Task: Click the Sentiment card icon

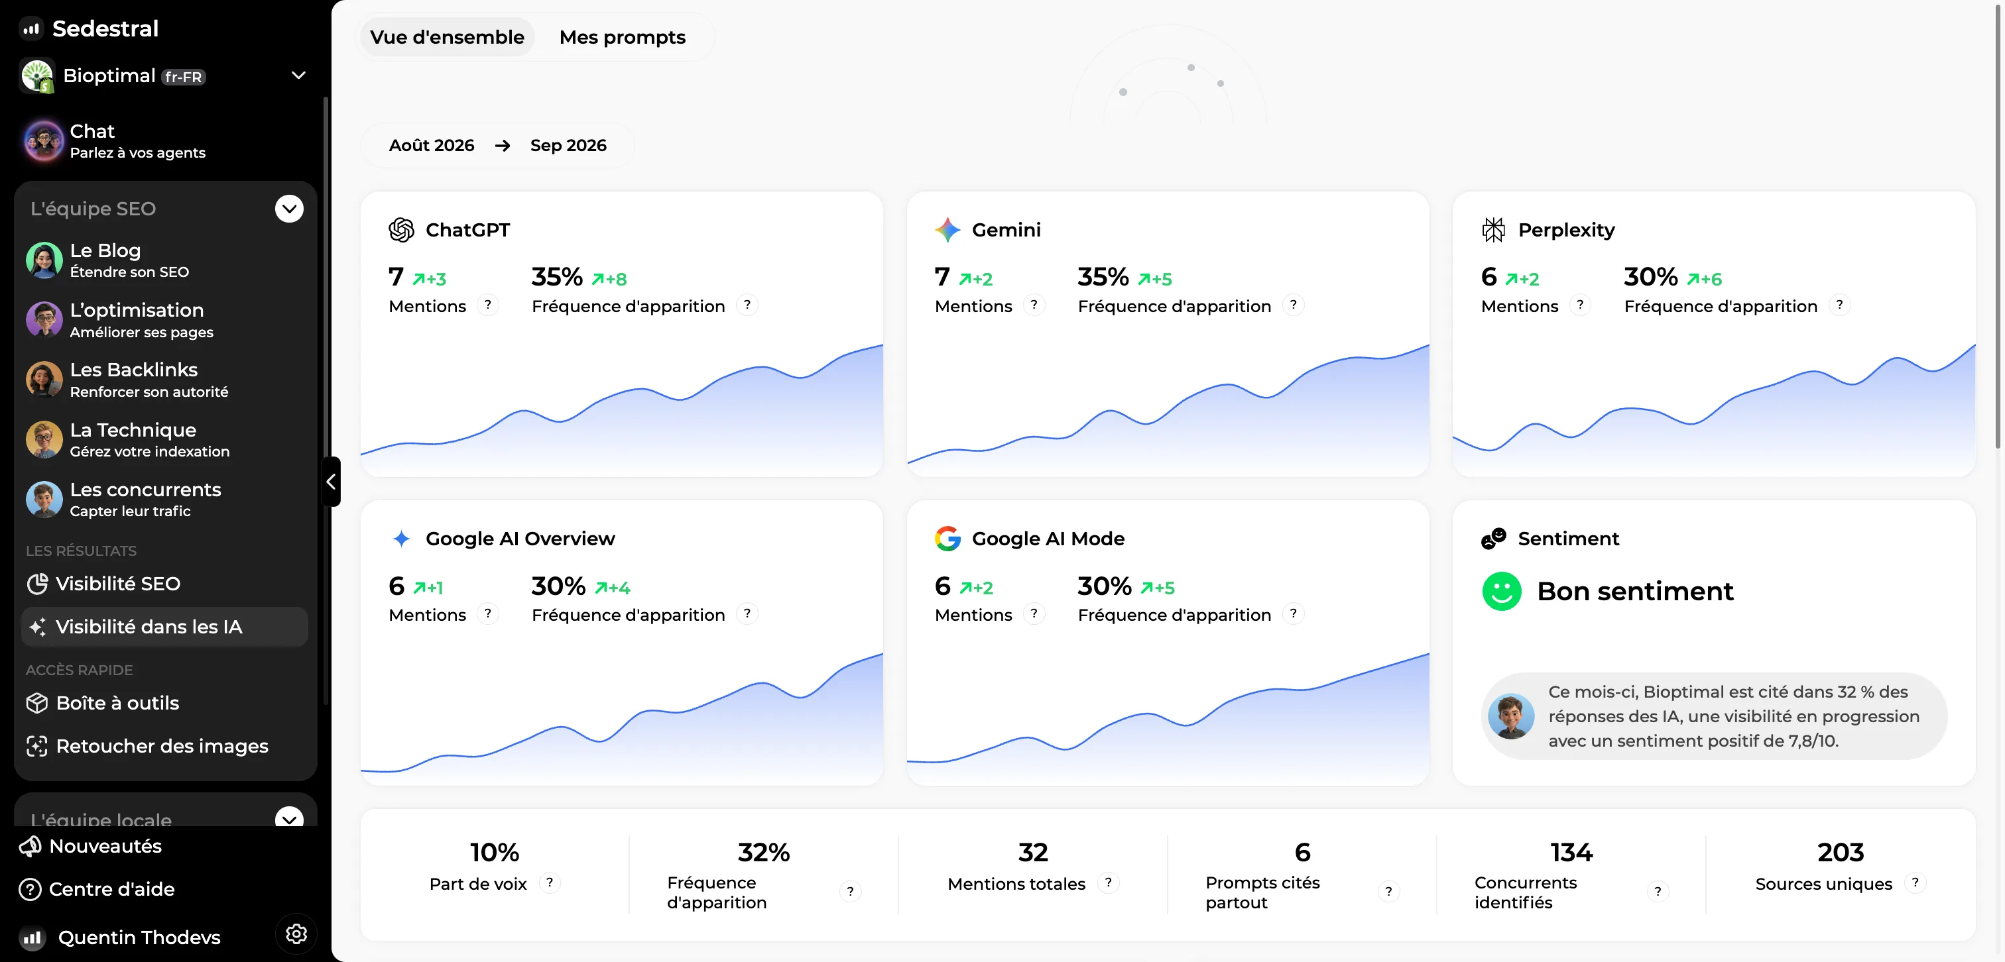Action: click(x=1493, y=538)
